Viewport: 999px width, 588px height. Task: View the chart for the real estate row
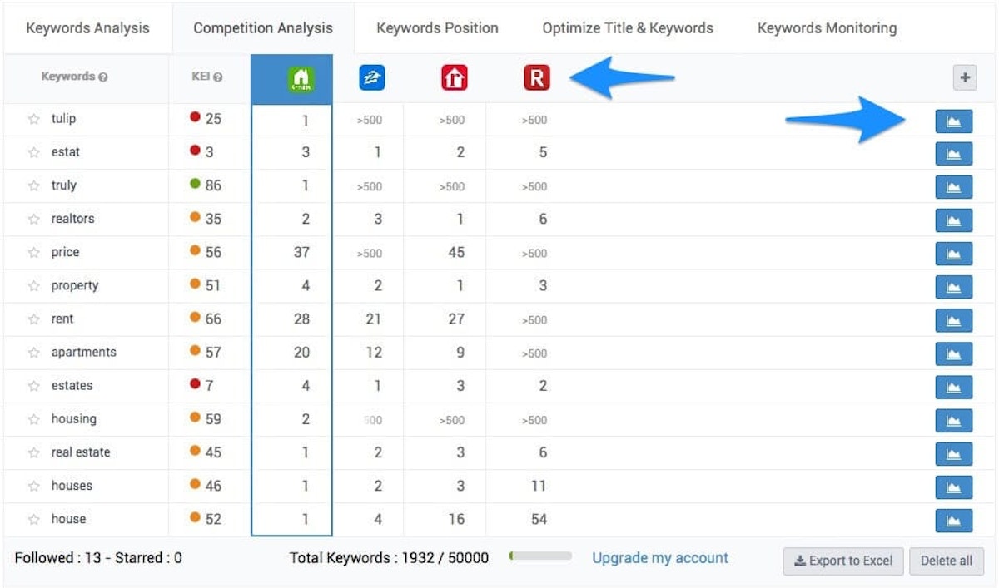pyautogui.click(x=953, y=454)
